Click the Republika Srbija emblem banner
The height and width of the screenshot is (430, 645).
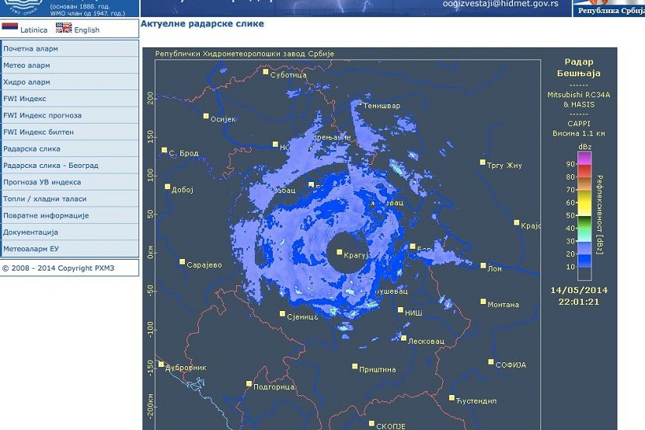coord(608,8)
